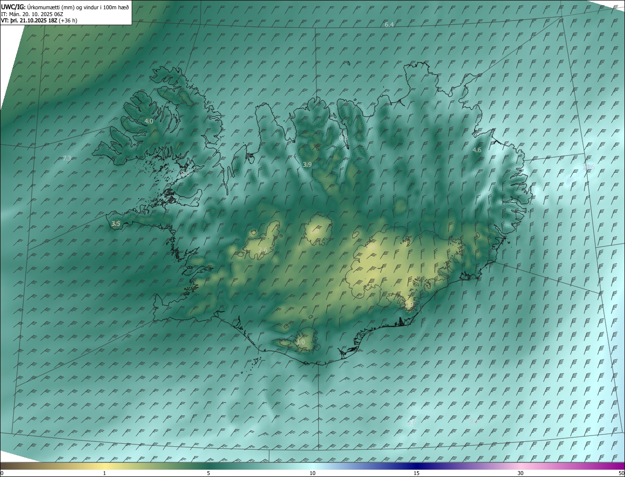Click the color scale tick labeled 30

521,474
